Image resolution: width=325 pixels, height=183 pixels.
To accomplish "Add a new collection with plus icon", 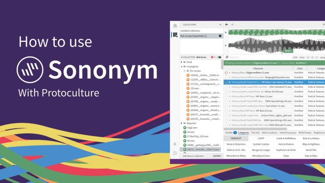I will 220,25.
